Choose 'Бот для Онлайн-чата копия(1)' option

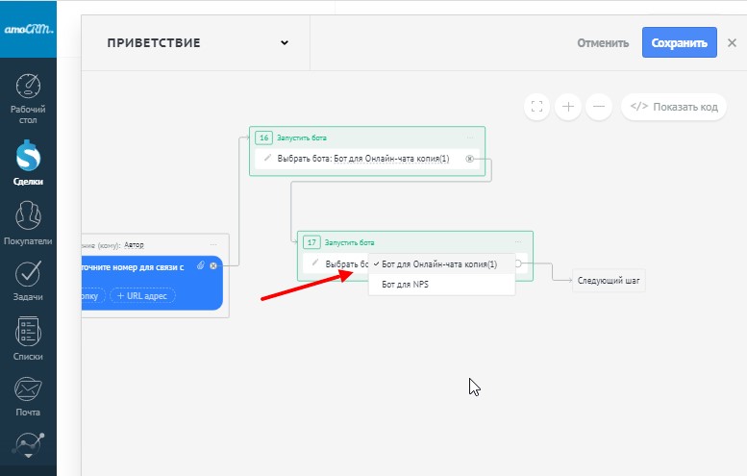(439, 264)
